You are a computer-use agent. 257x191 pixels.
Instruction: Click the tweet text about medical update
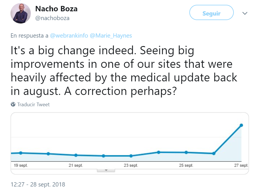tap(124, 71)
